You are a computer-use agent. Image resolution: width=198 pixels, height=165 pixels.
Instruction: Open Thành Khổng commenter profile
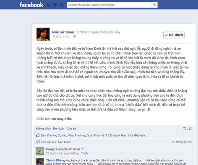pos(56,160)
